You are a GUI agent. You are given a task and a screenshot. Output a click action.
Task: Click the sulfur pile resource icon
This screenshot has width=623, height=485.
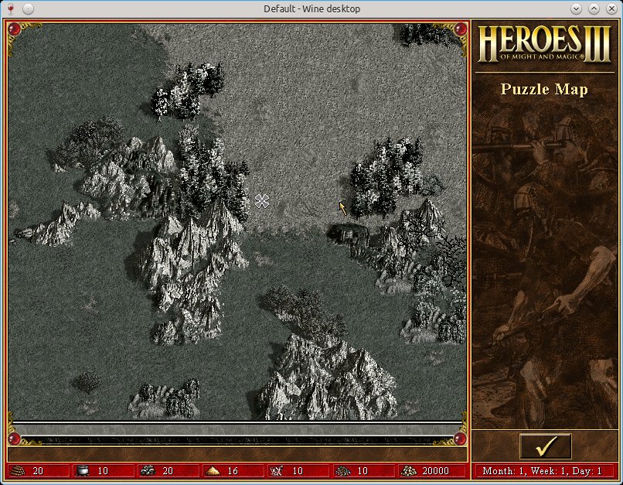click(x=213, y=470)
